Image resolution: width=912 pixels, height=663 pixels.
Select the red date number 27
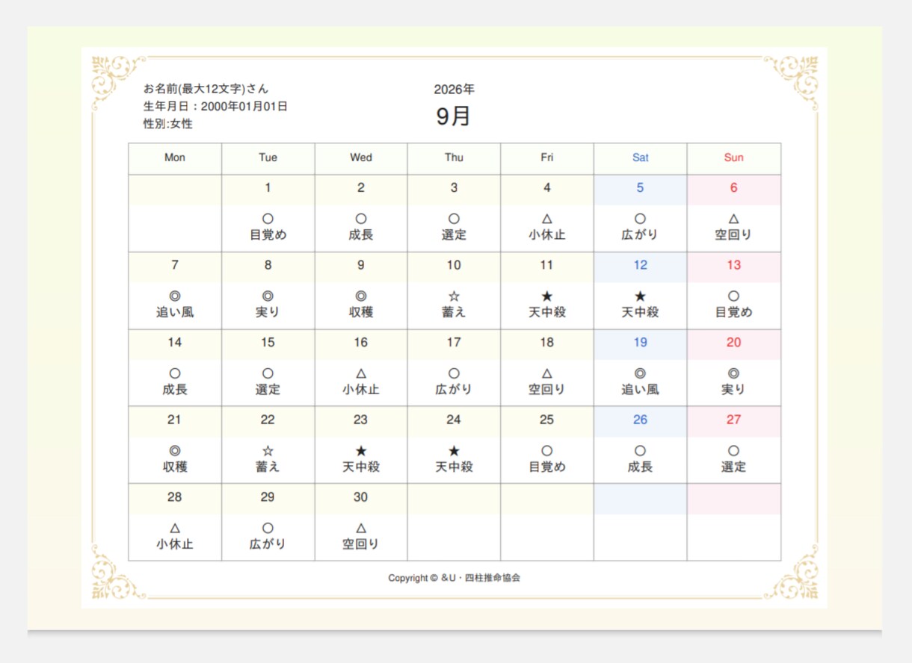pos(733,420)
